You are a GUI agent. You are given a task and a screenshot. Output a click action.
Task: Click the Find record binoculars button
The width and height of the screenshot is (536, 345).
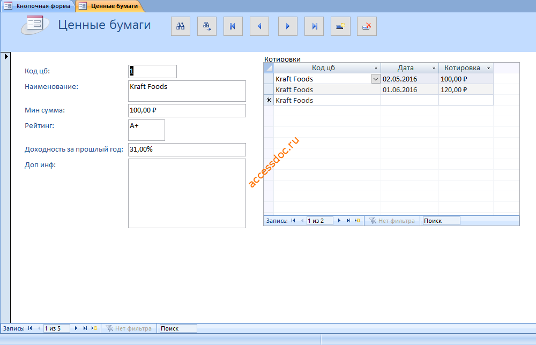[x=181, y=26]
